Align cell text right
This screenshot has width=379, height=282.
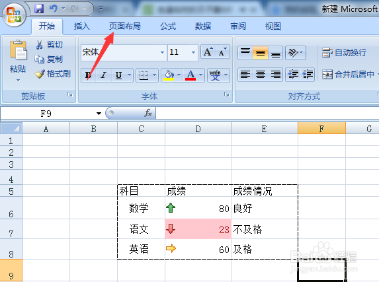[x=275, y=75]
